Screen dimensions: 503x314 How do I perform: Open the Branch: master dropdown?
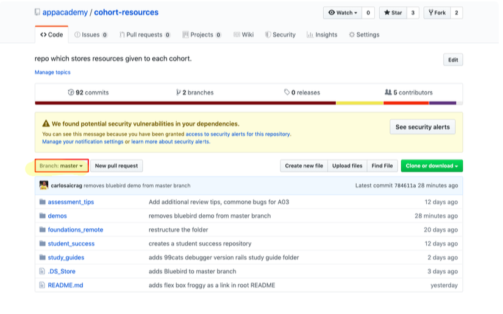[x=62, y=166]
